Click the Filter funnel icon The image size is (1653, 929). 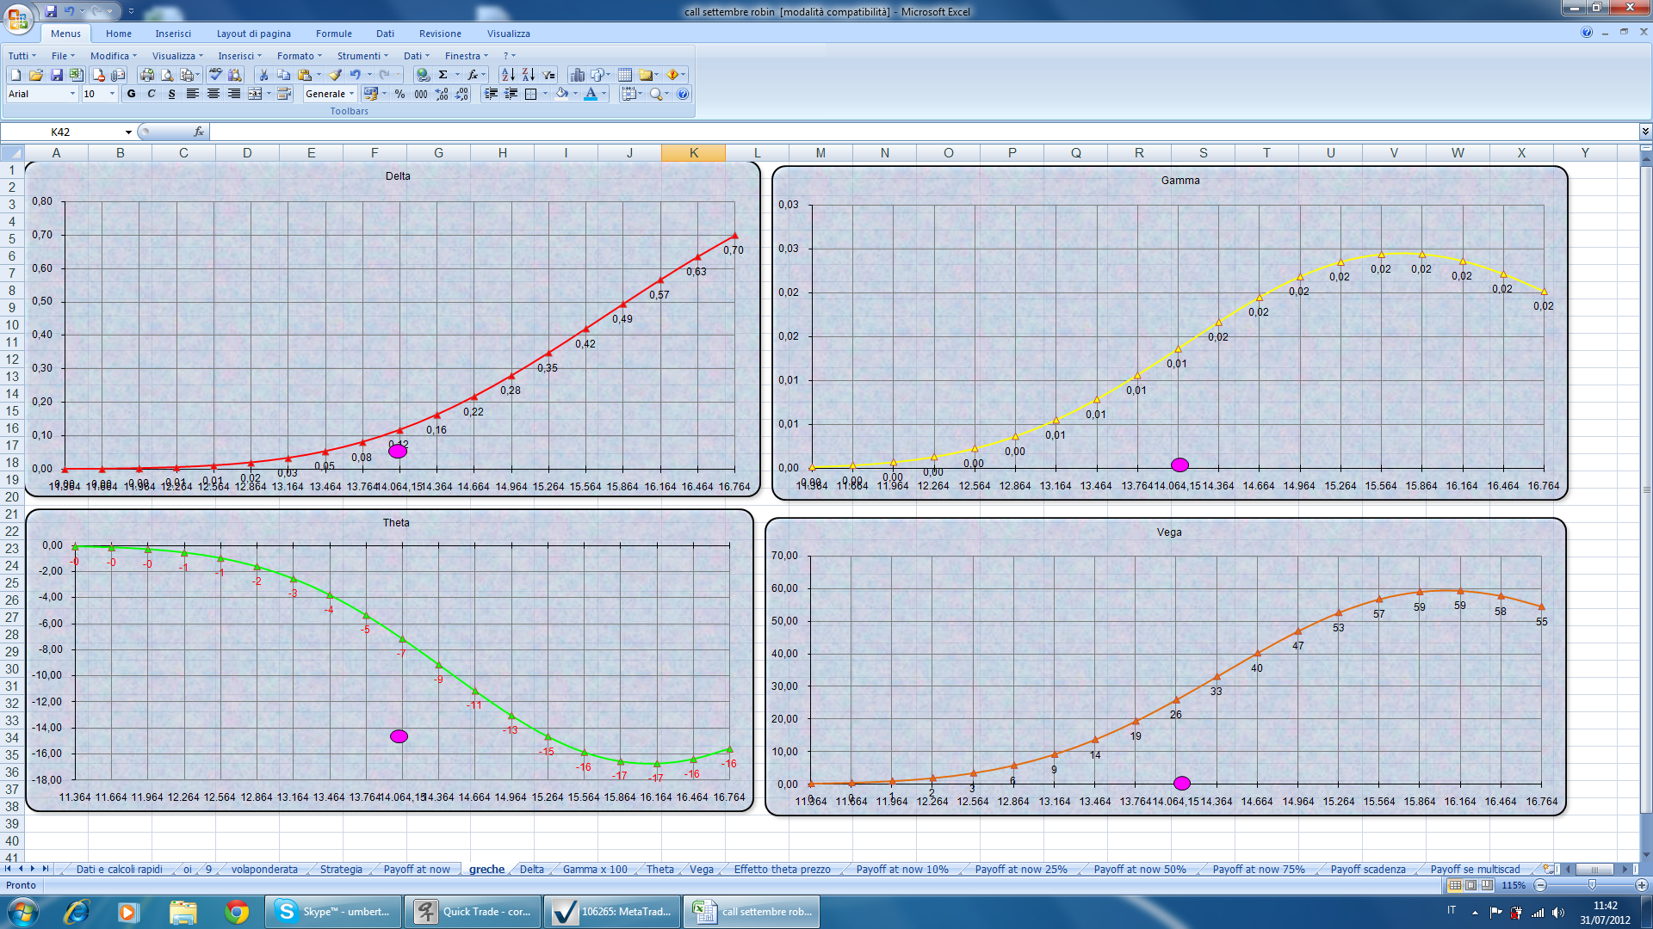pyautogui.click(x=548, y=75)
